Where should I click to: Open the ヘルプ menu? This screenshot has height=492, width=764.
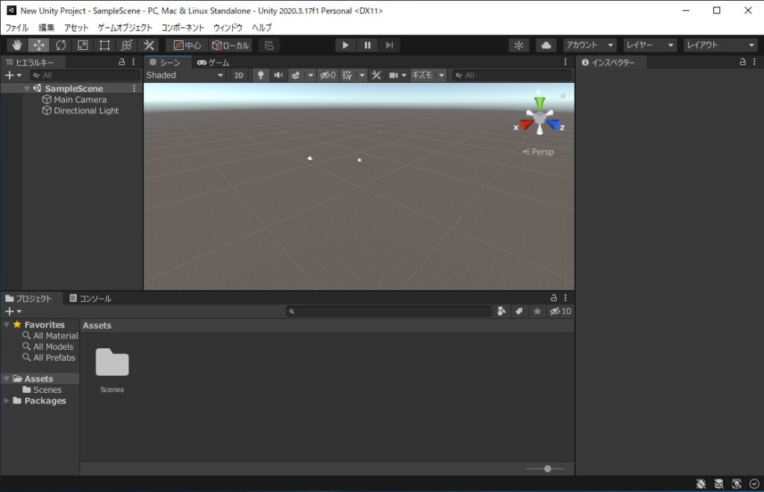262,28
